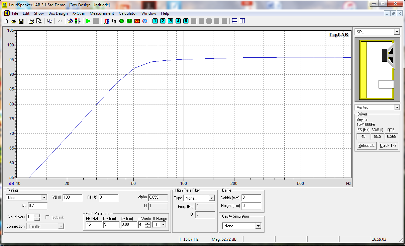The image size is (405, 246).
Task: Expand the disabled Connection Parallel dropdown
Action: point(61,226)
